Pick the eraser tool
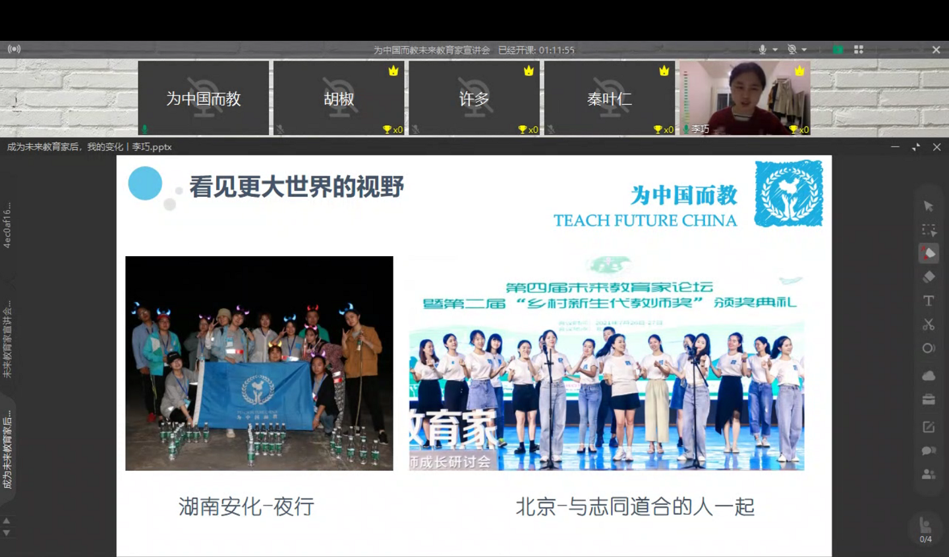Image resolution: width=949 pixels, height=557 pixels. pyautogui.click(x=929, y=277)
